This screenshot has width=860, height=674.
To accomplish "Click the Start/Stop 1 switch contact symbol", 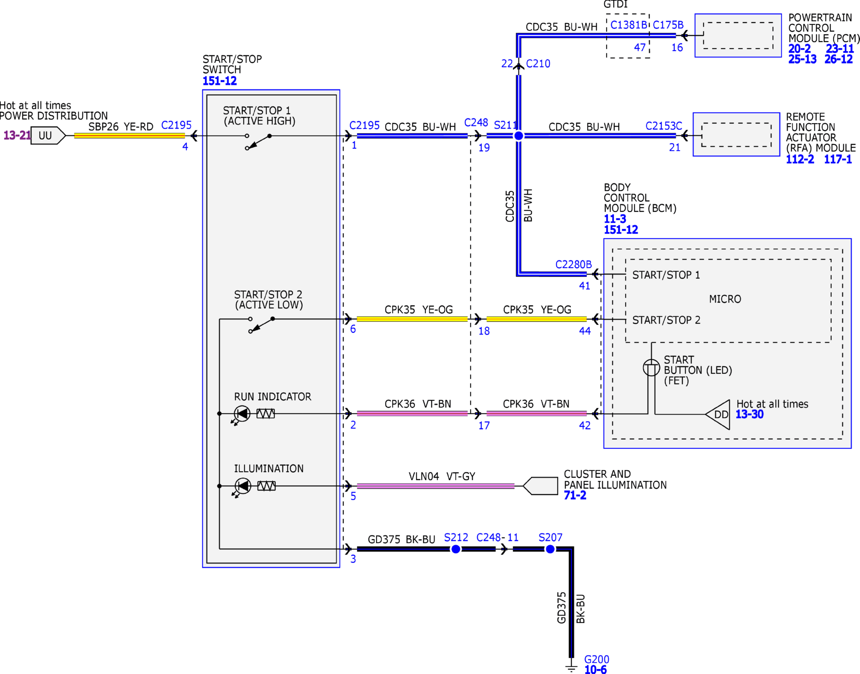I will (258, 142).
